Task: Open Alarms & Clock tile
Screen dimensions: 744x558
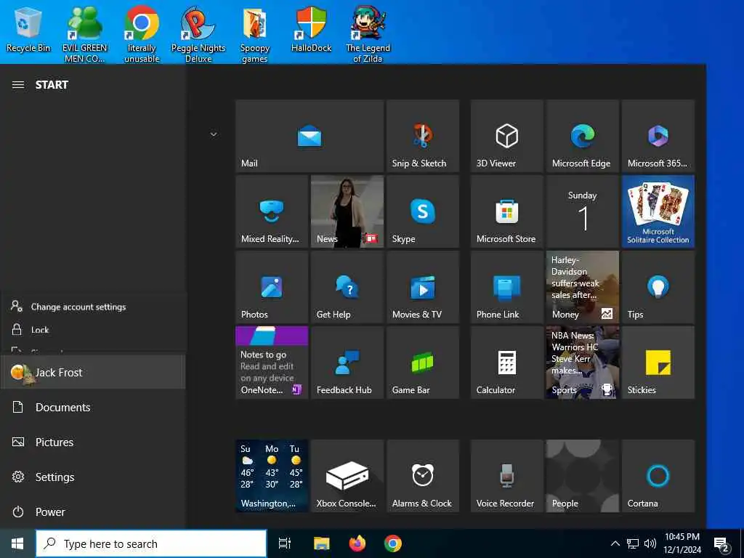Action: (423, 475)
